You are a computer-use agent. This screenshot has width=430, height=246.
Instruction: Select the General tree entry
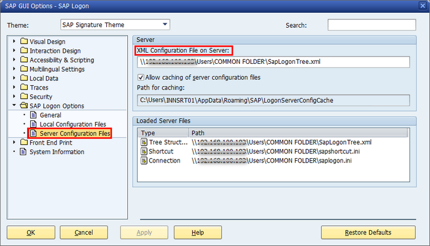pos(50,115)
